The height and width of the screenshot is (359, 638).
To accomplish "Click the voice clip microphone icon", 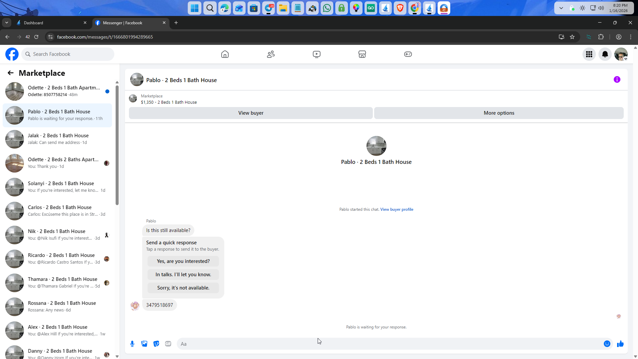I will pos(132,344).
